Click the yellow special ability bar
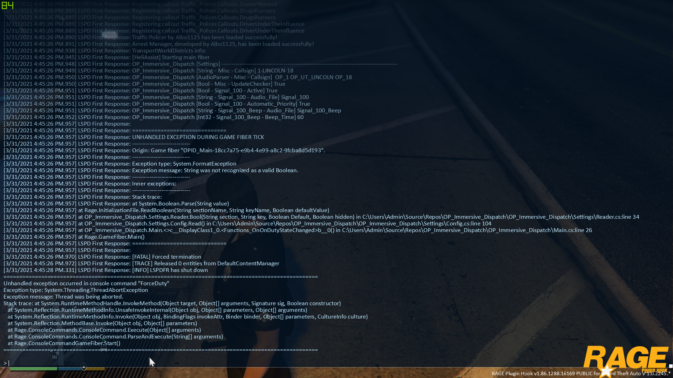Image resolution: width=673 pixels, height=378 pixels. tap(95, 369)
